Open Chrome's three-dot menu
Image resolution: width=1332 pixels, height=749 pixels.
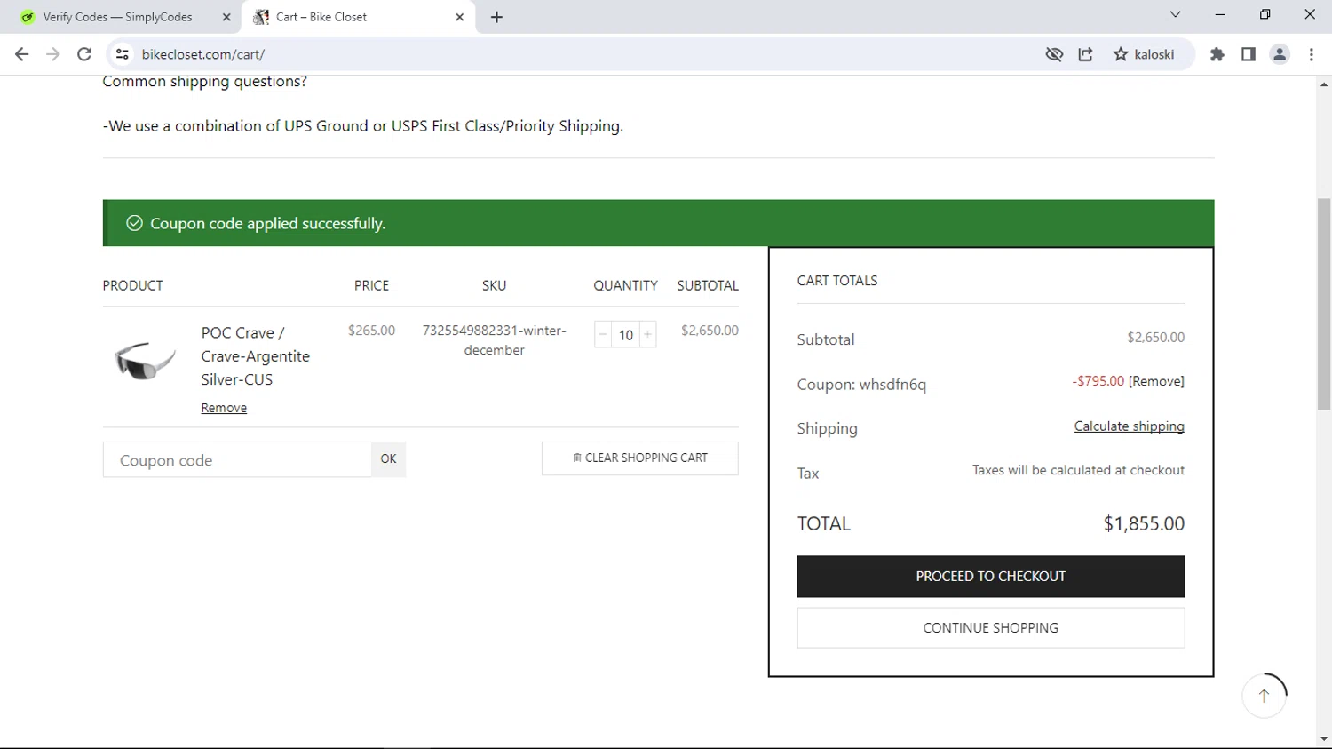tap(1311, 54)
